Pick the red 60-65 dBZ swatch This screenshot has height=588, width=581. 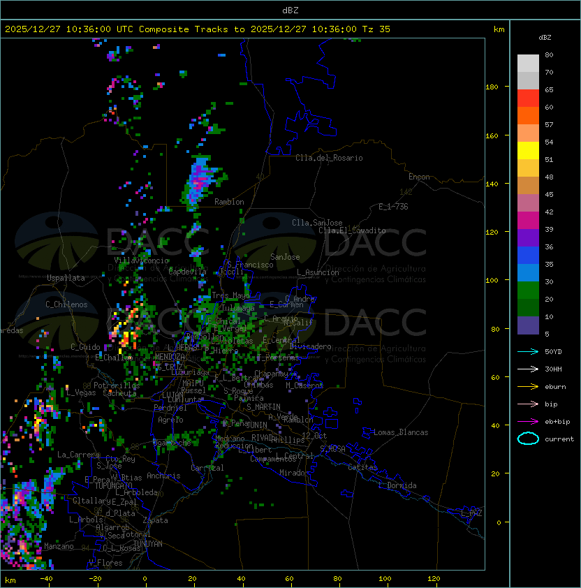pyautogui.click(x=528, y=98)
